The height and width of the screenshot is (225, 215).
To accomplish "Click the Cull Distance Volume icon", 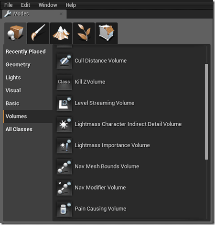I will pos(64,61).
